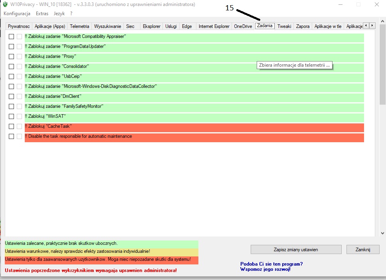Tick the "Consolidator" task checkbox
This screenshot has width=386, height=280.
click(11, 66)
